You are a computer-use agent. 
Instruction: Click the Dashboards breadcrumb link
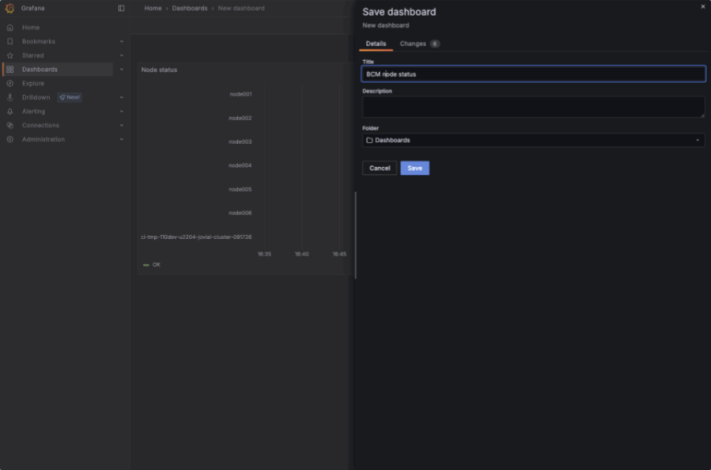(x=190, y=8)
